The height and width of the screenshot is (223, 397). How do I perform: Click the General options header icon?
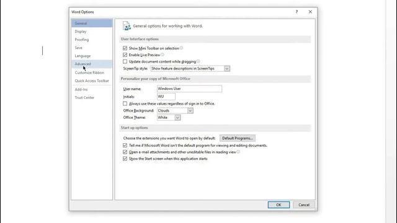pos(127,26)
